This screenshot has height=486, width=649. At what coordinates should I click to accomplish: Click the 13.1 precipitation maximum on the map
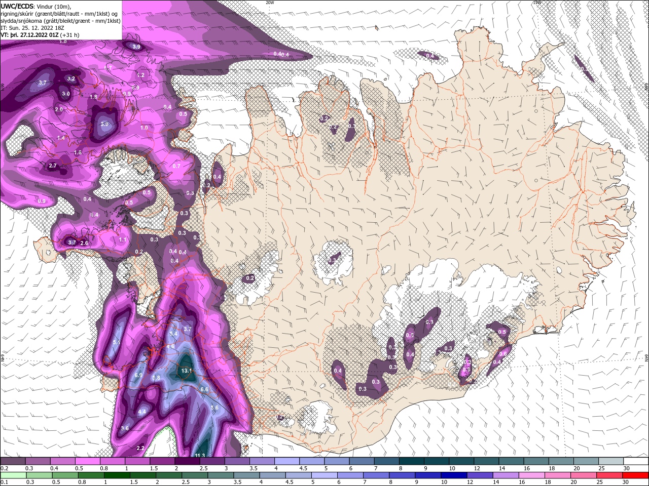186,371
